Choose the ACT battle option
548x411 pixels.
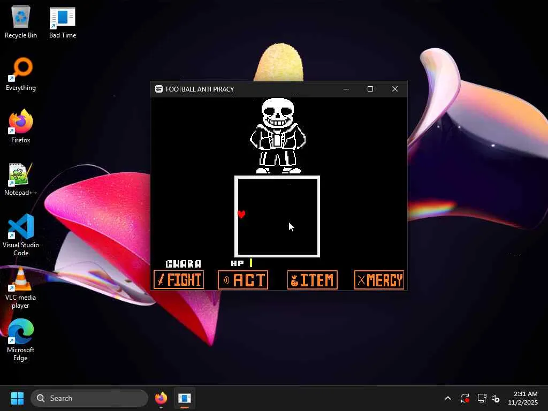(x=243, y=280)
